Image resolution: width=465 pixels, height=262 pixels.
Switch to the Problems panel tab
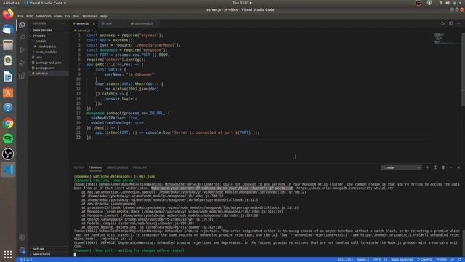click(139, 167)
